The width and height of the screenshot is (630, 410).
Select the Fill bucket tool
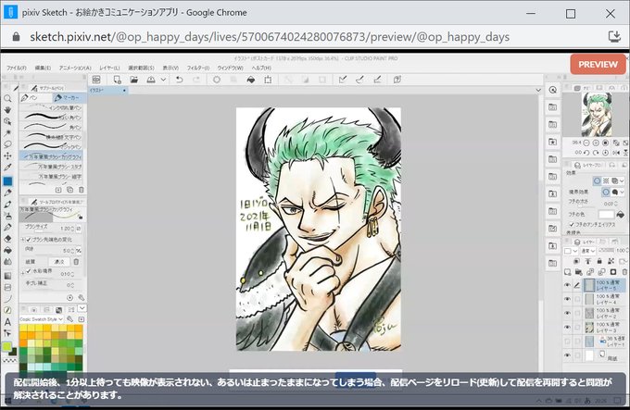click(7, 250)
